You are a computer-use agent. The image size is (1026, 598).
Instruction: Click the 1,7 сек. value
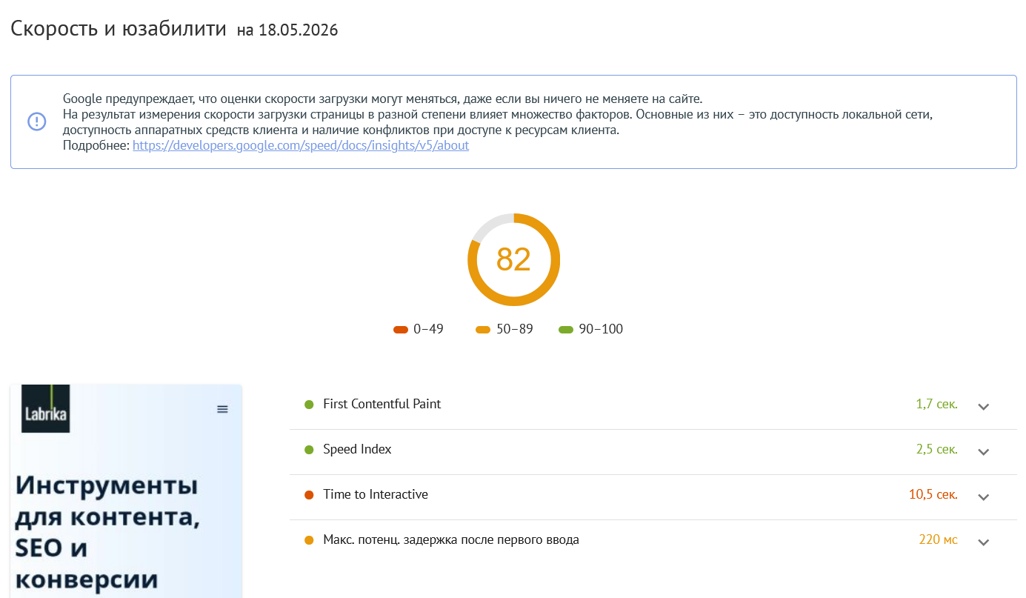(x=936, y=404)
